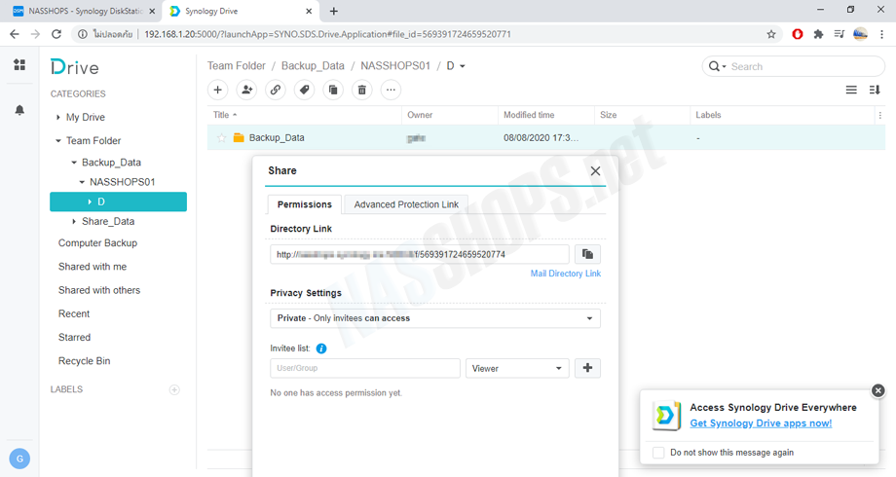Open Recent category

click(74, 313)
